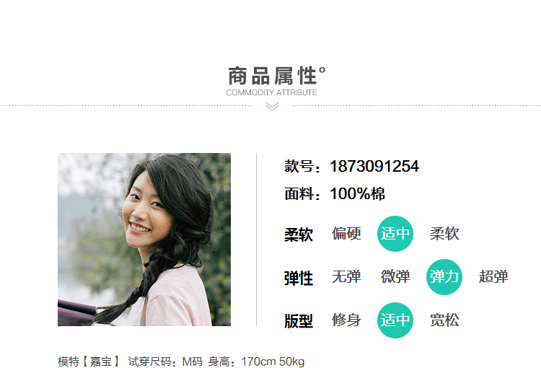Select the 超弹 elasticity option
541x368 pixels.
coord(493,277)
